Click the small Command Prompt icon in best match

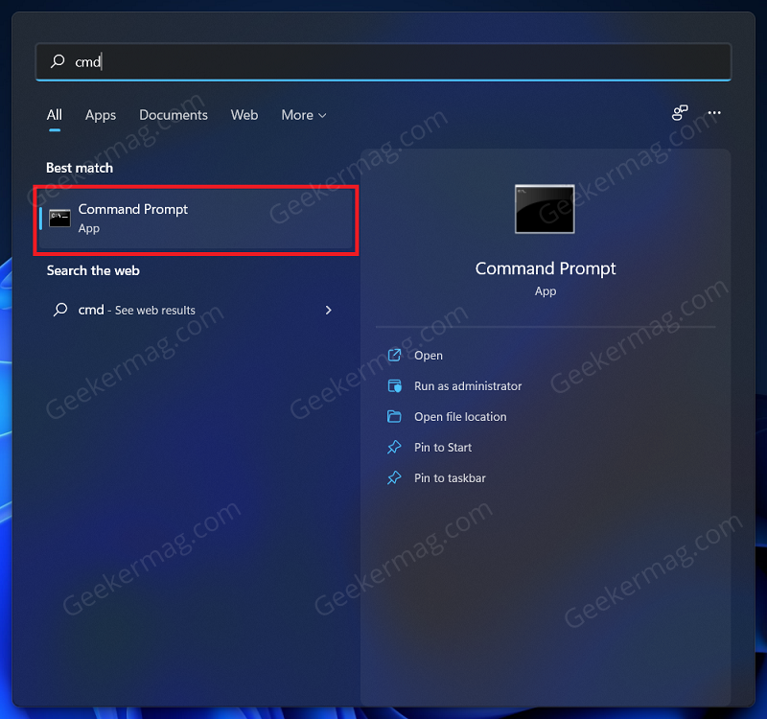pos(59,219)
